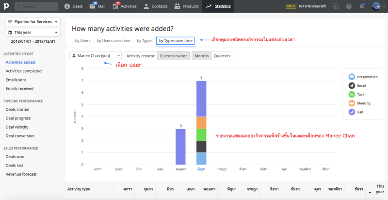Open Deals started report
This screenshot has width=388, height=200.
[17, 109]
